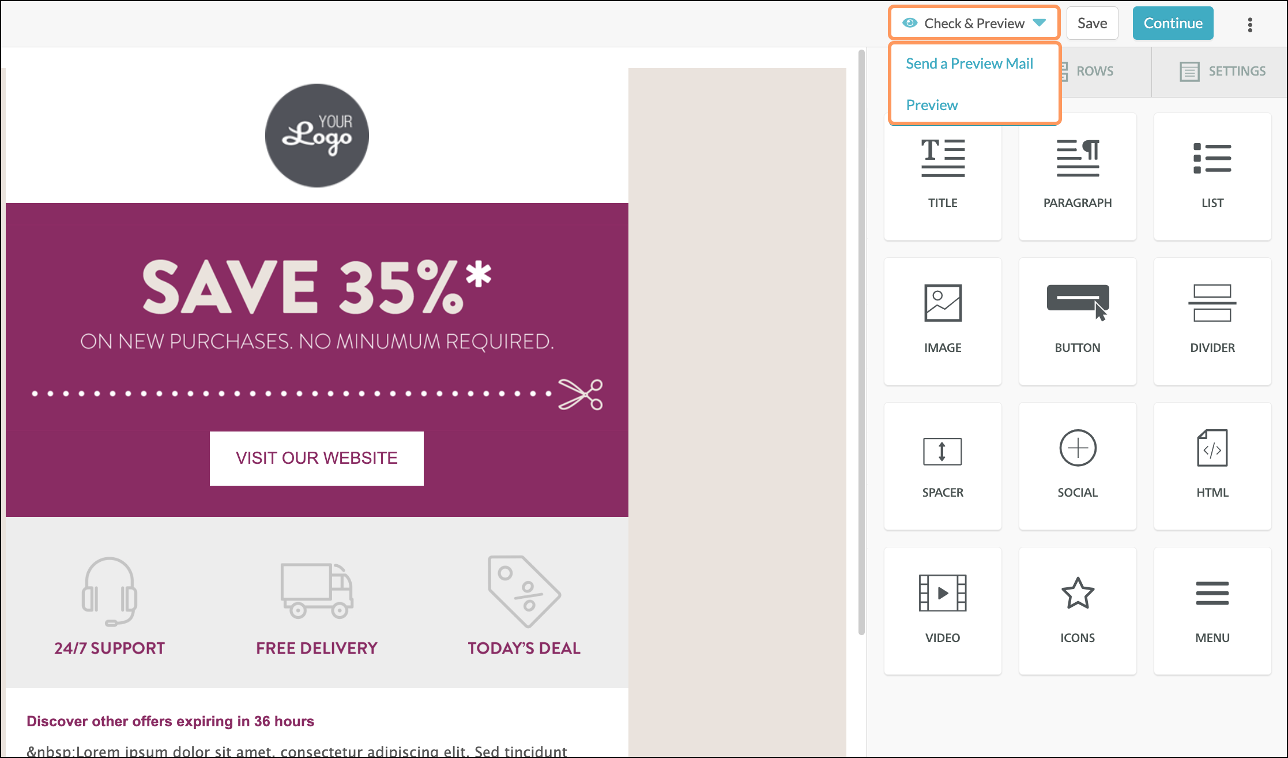Choose the List content block
Viewport: 1288px width, 758px height.
point(1212,176)
